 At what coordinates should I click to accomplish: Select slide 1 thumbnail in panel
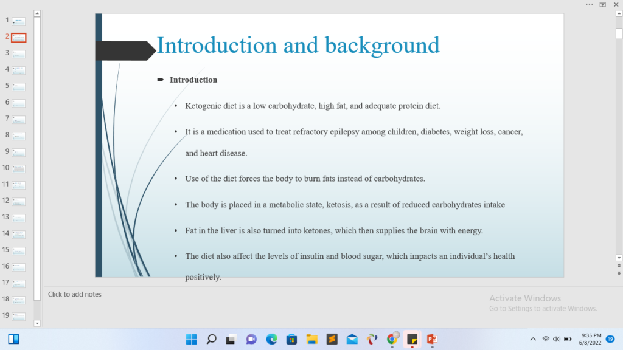19,21
